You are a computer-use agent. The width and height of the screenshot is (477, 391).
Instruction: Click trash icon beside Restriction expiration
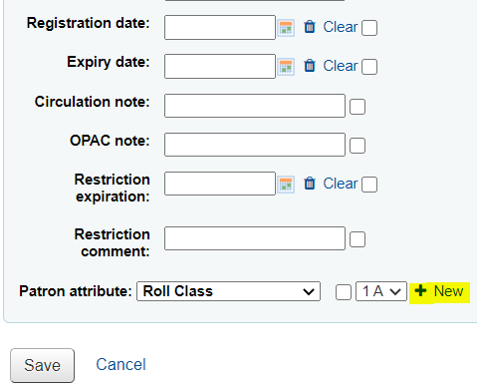pos(310,184)
